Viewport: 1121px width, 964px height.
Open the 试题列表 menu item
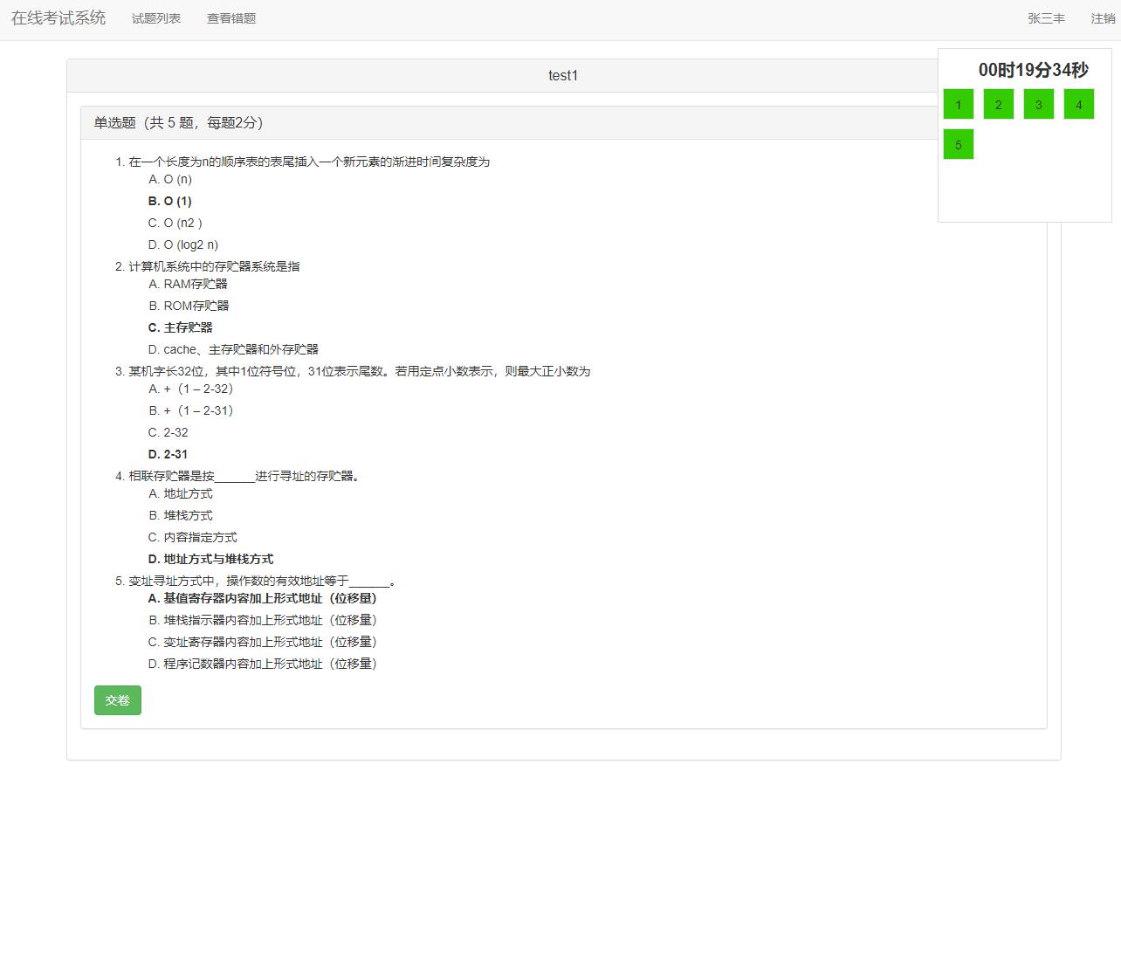click(x=155, y=17)
